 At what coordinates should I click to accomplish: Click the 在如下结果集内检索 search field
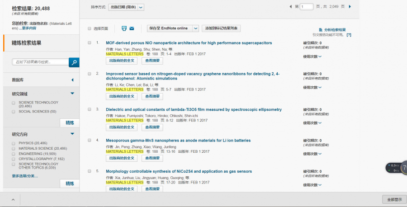click(40, 62)
